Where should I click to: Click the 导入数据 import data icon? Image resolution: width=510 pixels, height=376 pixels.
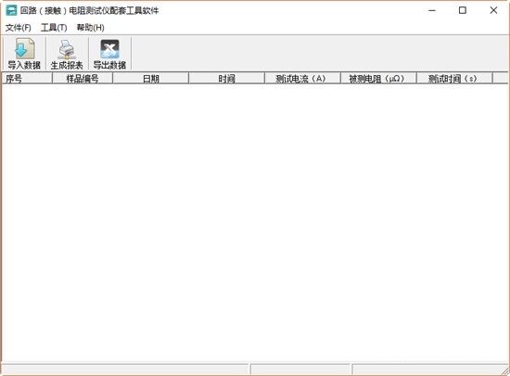point(24,49)
